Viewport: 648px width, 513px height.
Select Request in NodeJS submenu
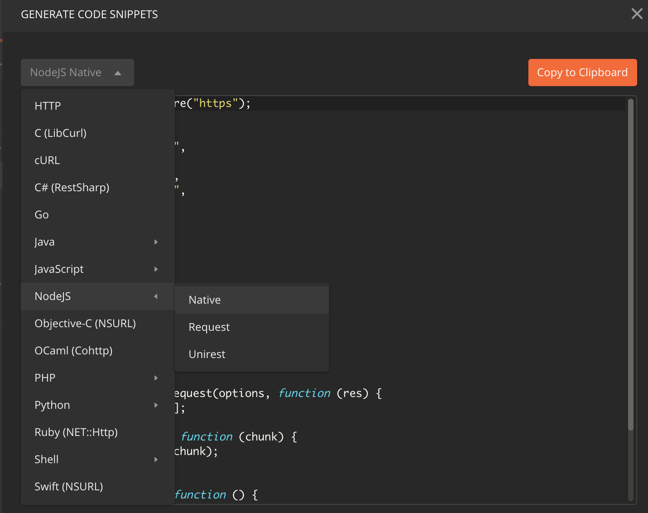(252, 327)
